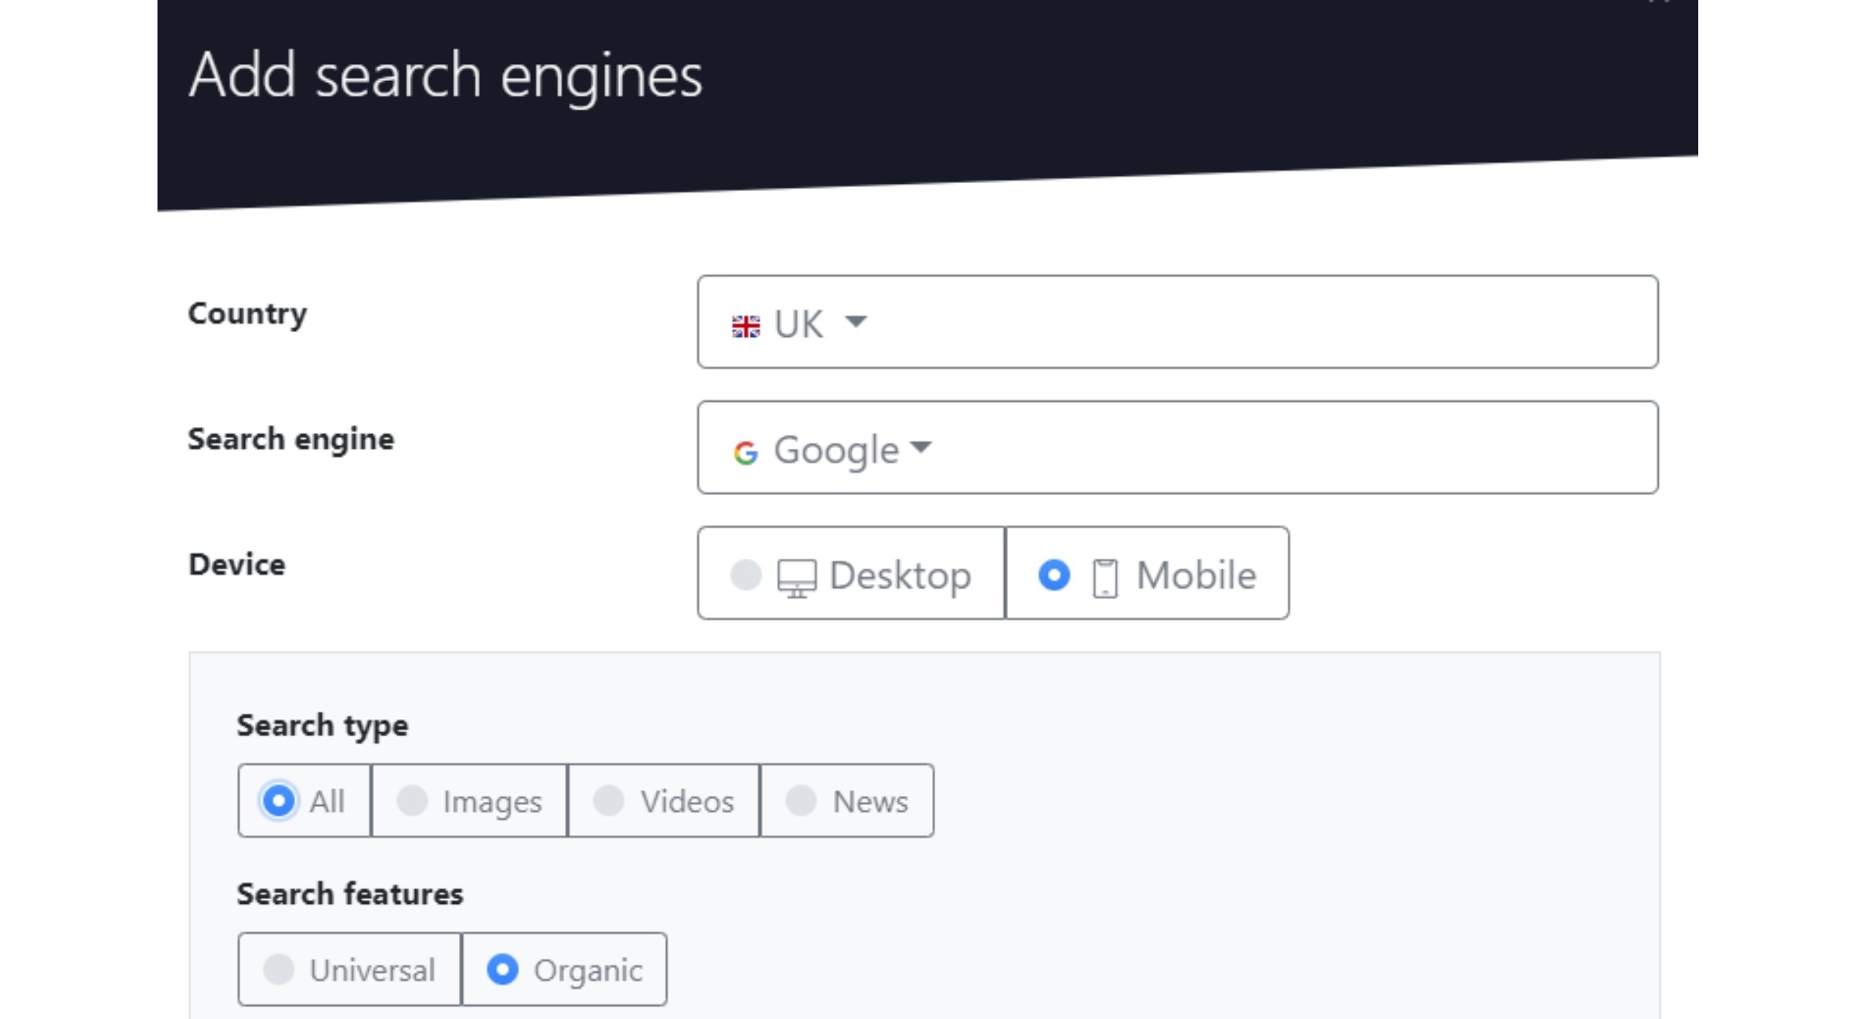
Task: Click the Desktop label text
Action: [900, 576]
